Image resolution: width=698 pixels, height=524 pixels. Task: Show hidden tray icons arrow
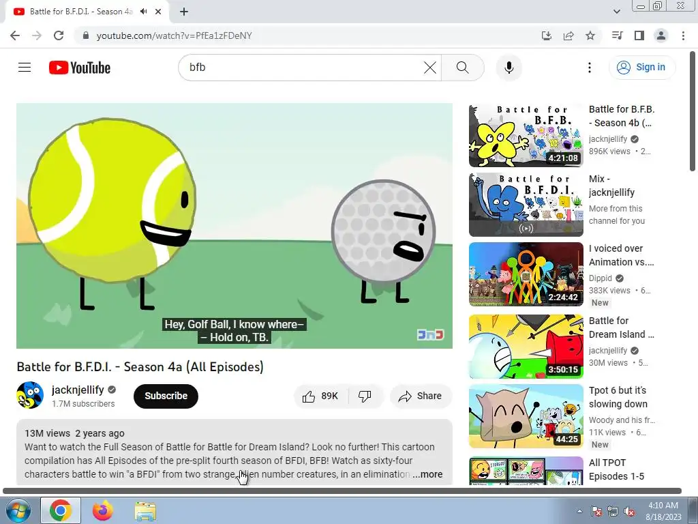pos(579,511)
